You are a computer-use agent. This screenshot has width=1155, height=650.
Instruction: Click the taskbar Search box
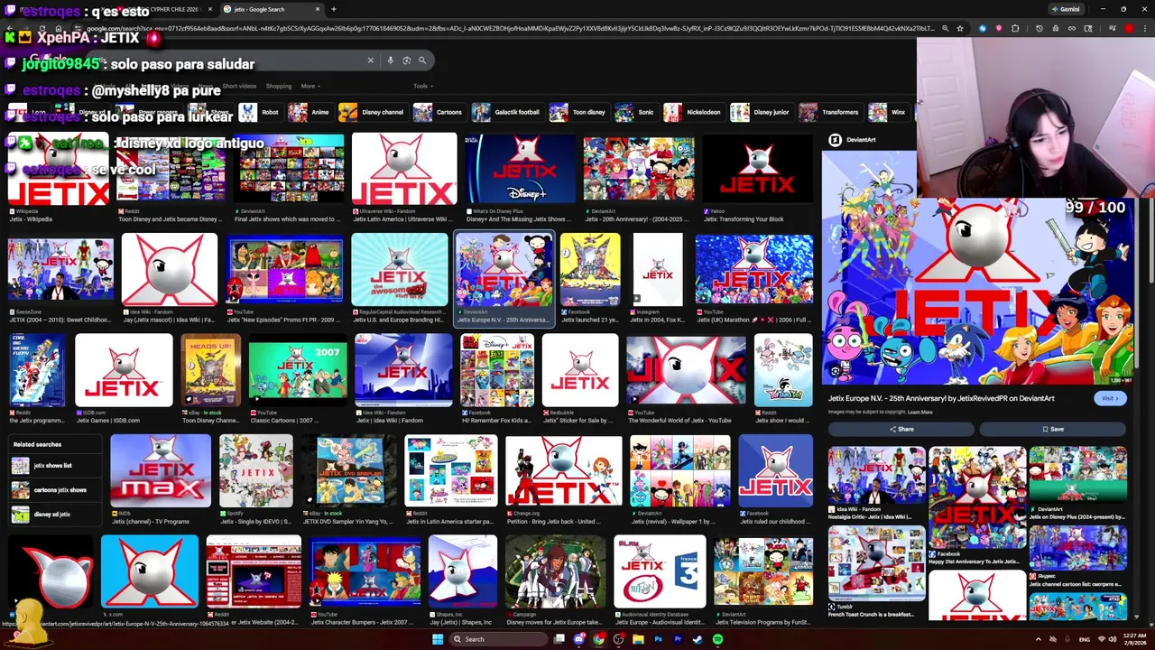tap(499, 639)
